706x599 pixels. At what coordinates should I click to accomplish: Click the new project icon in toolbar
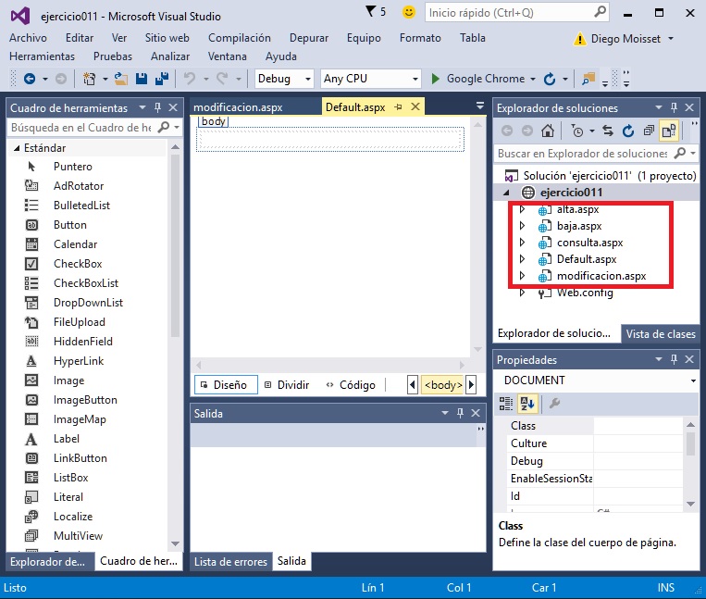[x=89, y=80]
